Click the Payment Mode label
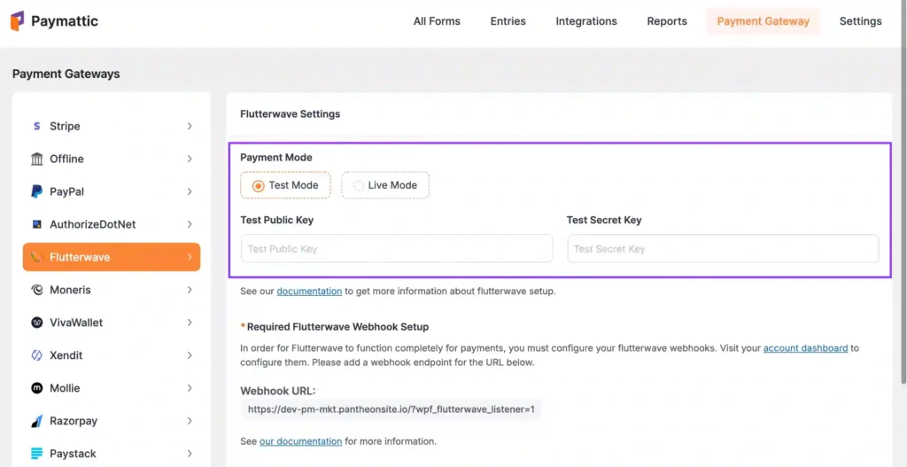 point(276,158)
